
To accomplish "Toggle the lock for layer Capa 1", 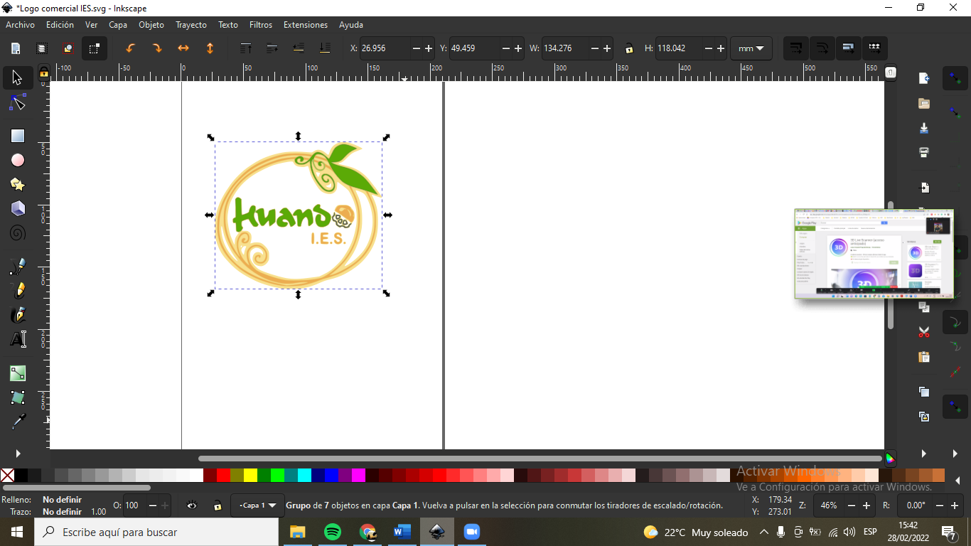I will pos(218,505).
